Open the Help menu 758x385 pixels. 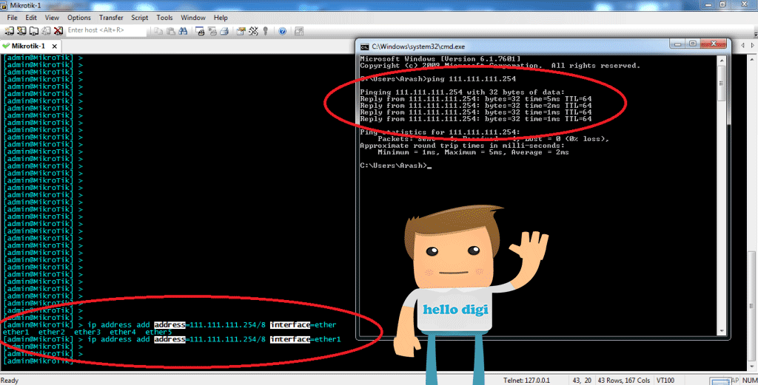pos(221,18)
